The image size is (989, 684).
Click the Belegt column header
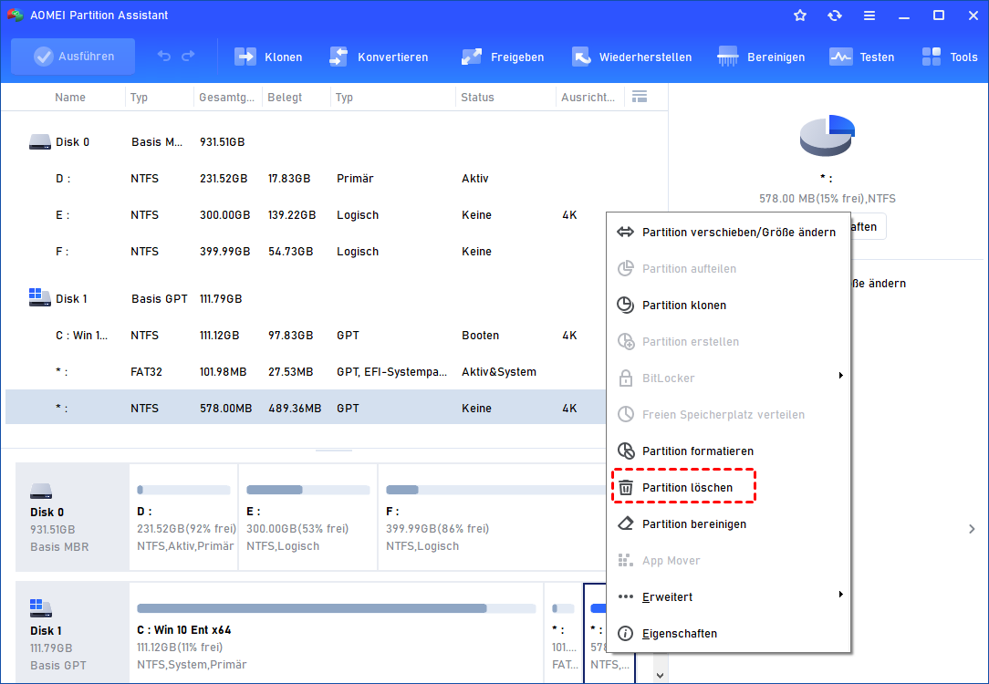[x=285, y=97]
